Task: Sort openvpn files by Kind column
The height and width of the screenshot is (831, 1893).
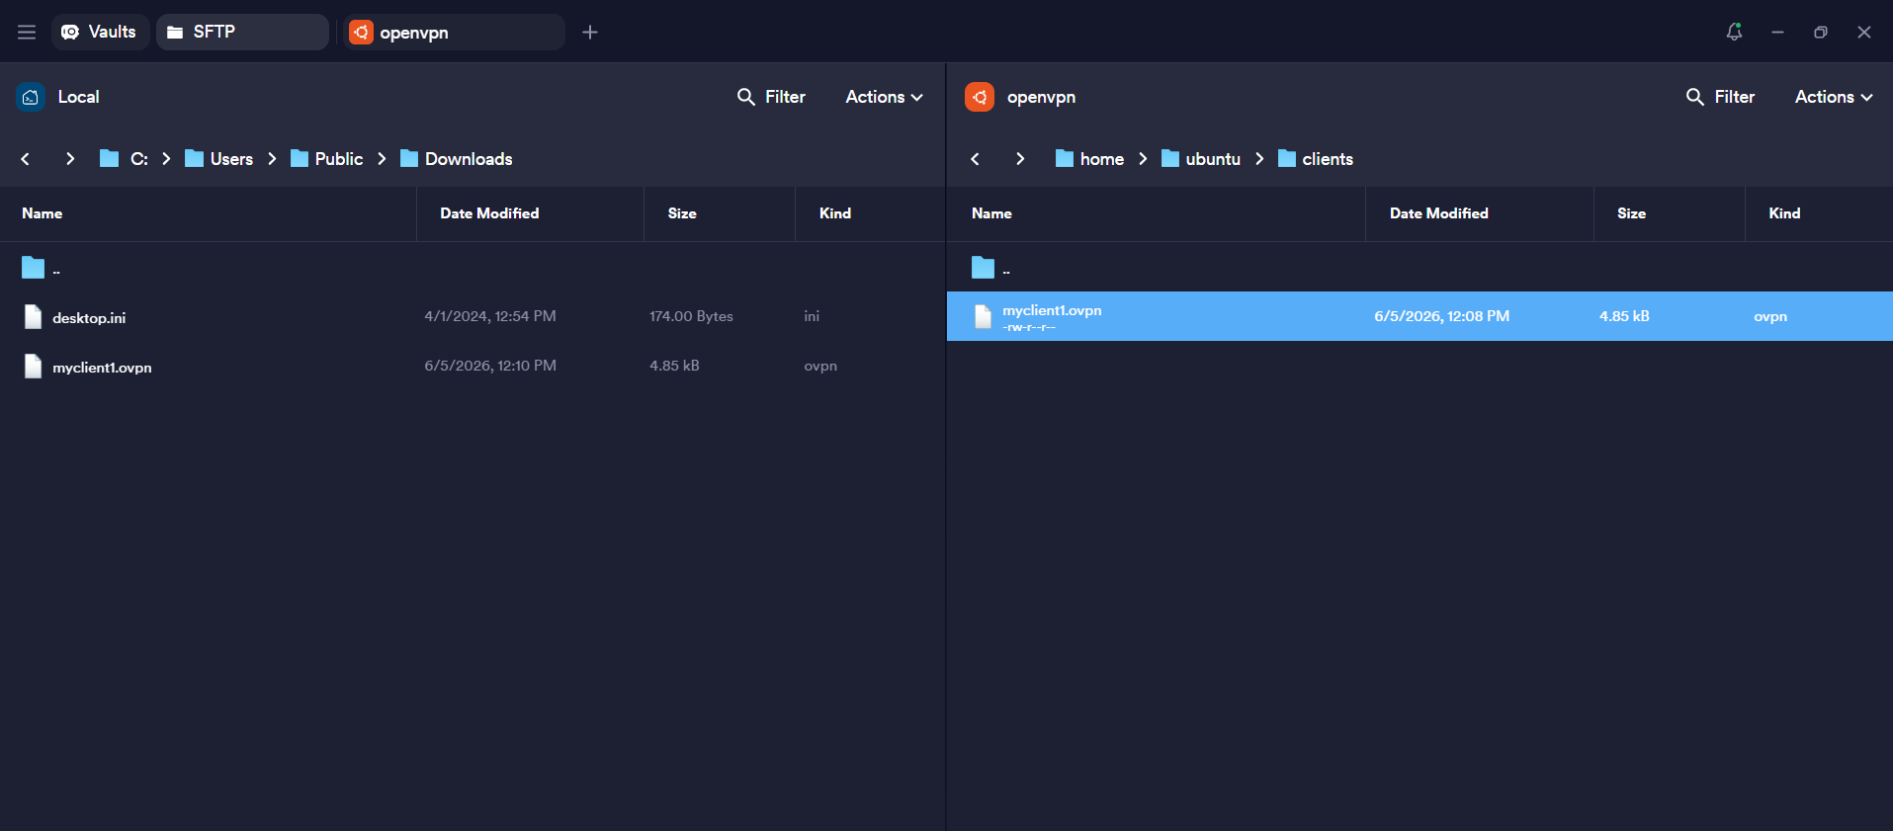Action: 1784,213
